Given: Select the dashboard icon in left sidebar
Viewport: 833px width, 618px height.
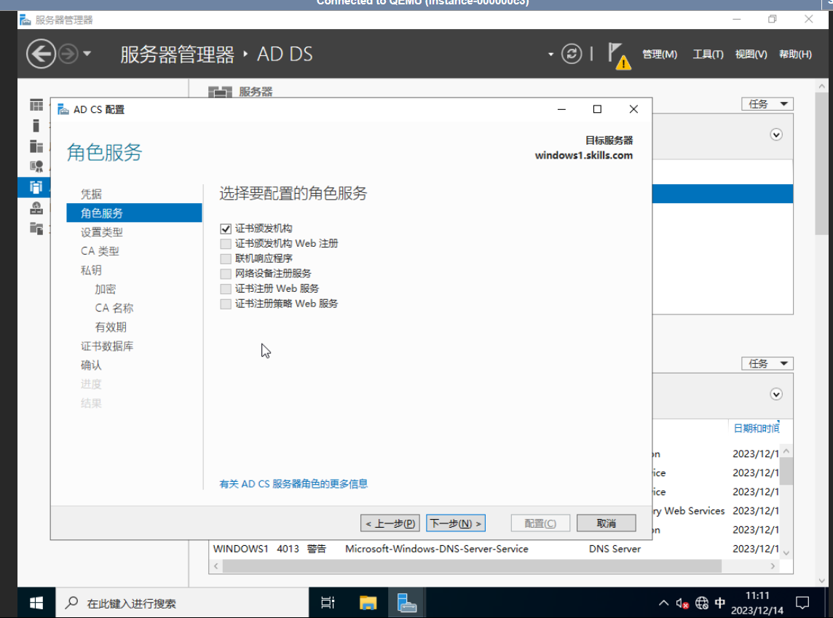Looking at the screenshot, I should point(36,106).
